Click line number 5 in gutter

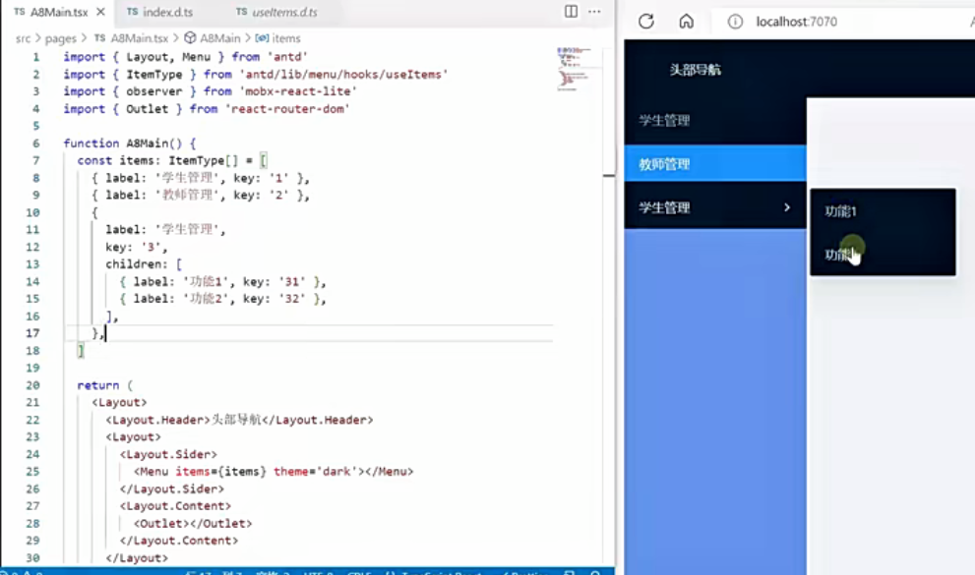click(x=36, y=126)
